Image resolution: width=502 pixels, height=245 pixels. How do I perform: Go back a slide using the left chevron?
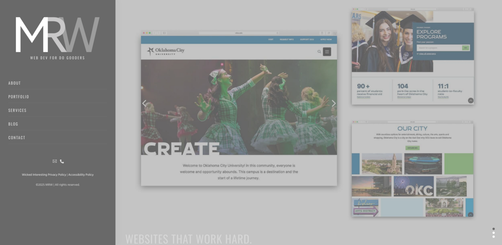(144, 103)
